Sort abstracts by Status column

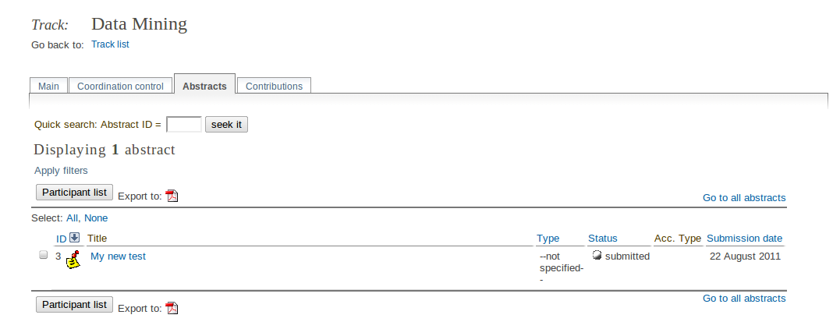[603, 239]
